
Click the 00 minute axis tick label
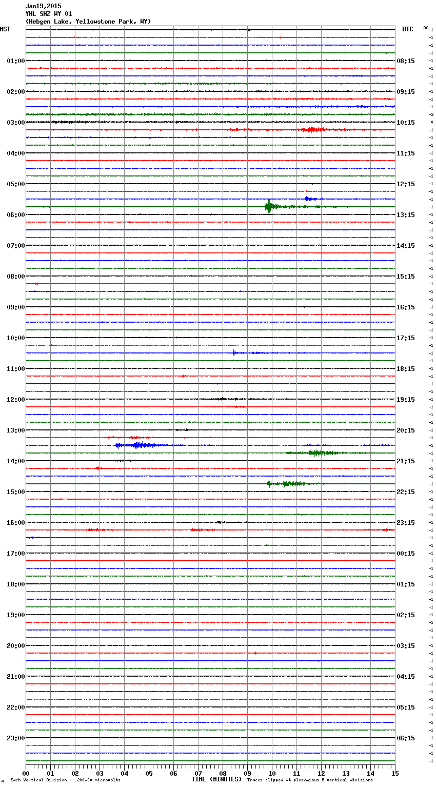pyautogui.click(x=26, y=774)
